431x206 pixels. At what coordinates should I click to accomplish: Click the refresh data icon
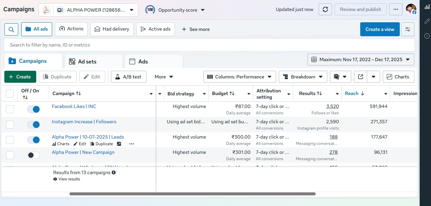[x=325, y=9]
